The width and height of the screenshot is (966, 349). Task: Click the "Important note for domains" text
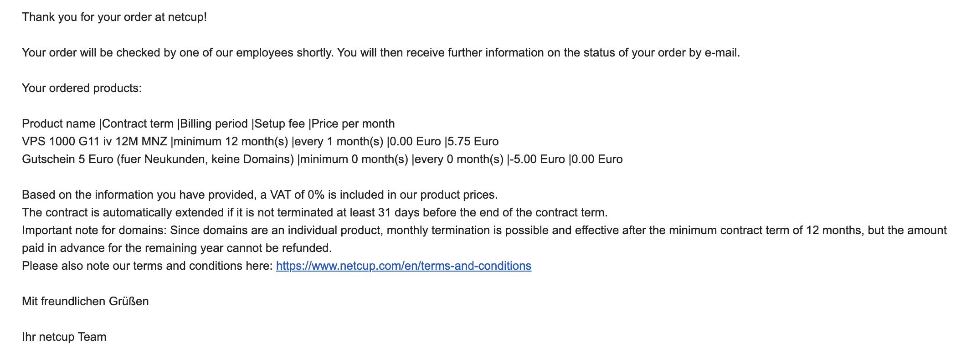(94, 230)
